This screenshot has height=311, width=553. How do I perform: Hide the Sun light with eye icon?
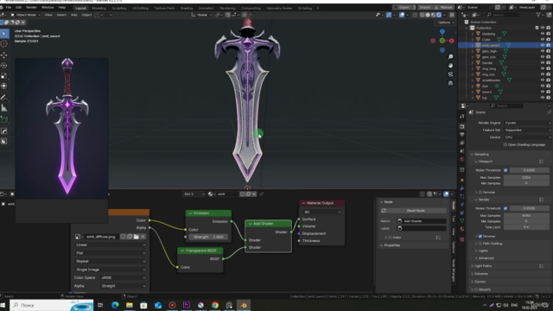pos(543,86)
